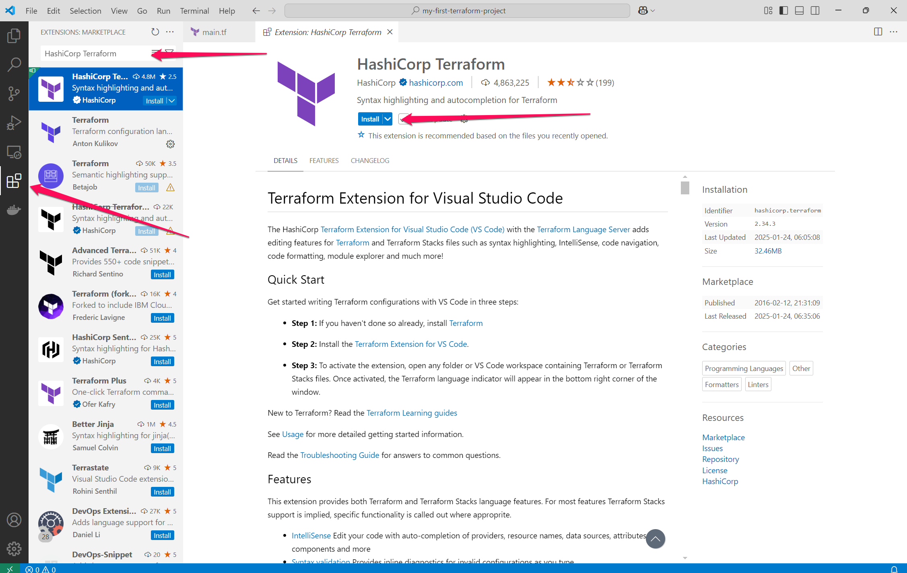Select Programming Languages category tag
907x573 pixels.
pyautogui.click(x=744, y=368)
